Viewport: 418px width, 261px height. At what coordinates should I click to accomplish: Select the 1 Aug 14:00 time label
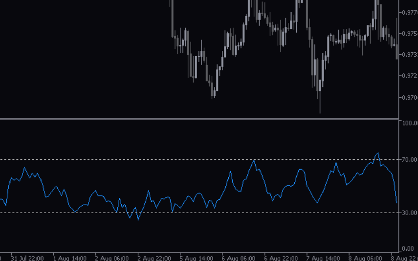[x=70, y=258]
